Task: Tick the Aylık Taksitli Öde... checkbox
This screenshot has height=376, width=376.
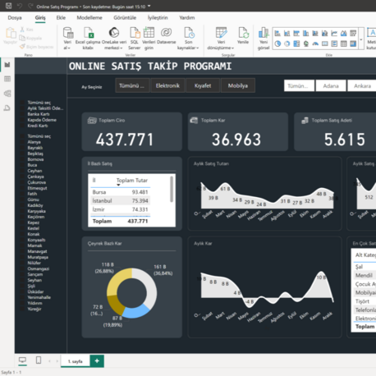Action: click(x=22, y=108)
